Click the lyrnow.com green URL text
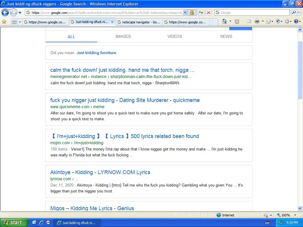The height and width of the screenshot is (227, 303). tap(64, 179)
